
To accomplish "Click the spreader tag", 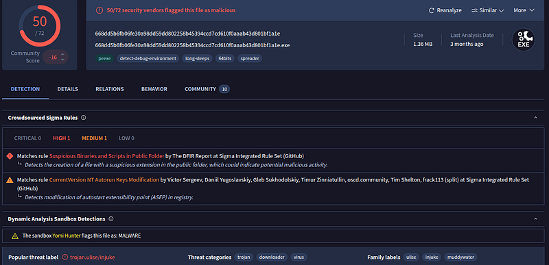I will click(250, 59).
